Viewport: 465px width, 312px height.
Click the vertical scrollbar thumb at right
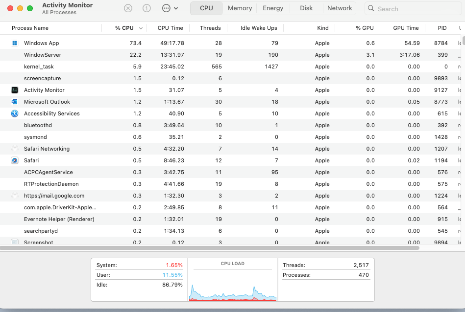pos(464,41)
